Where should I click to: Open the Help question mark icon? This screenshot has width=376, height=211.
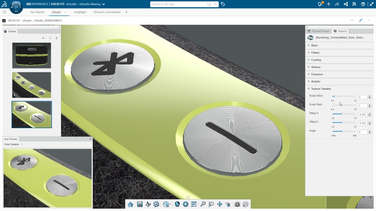pyautogui.click(x=363, y=4)
